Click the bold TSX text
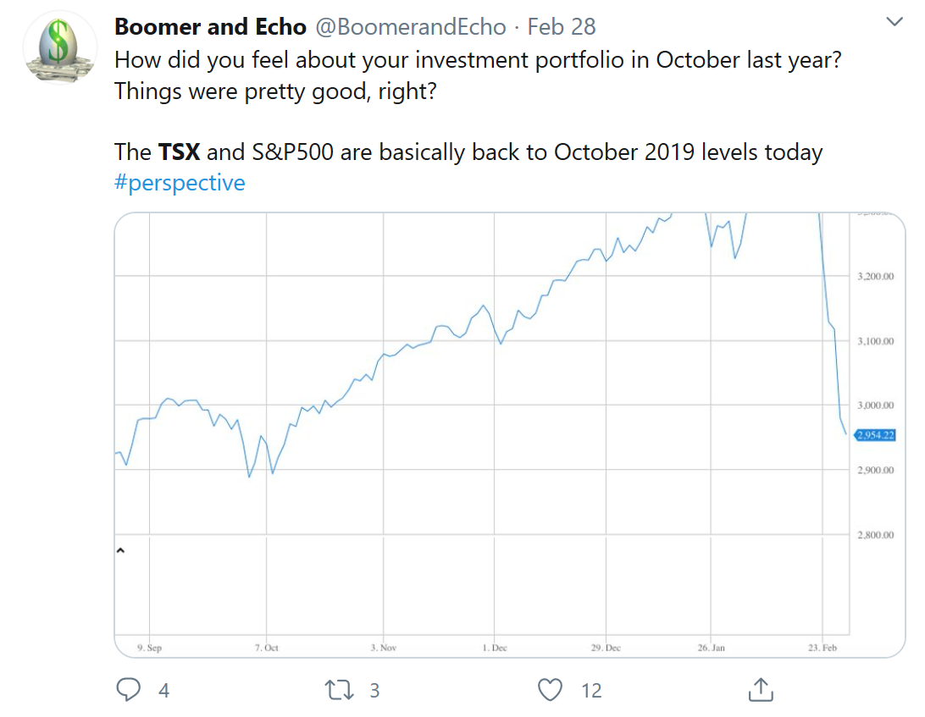This screenshot has width=925, height=717. tap(180, 152)
